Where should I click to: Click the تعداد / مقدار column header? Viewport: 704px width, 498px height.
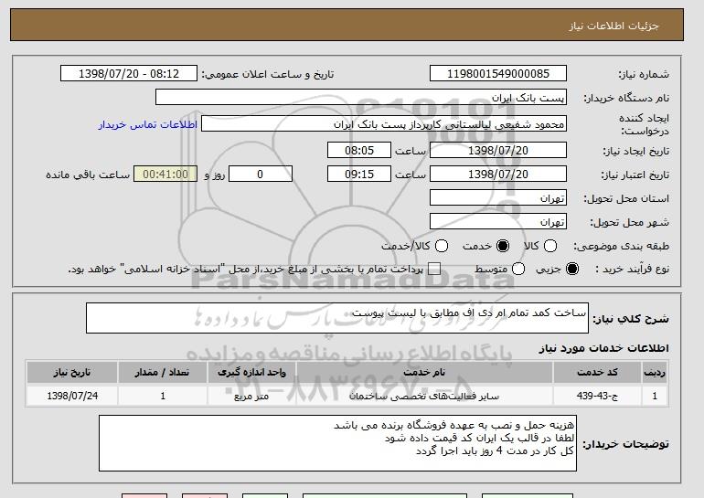[163, 373]
